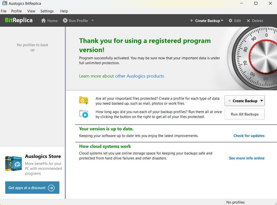Click the Run Profile label in the toolbar

click(x=78, y=20)
